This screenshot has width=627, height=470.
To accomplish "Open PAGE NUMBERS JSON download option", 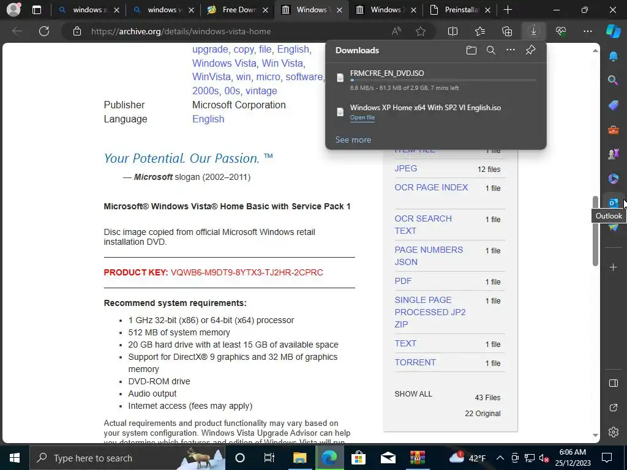I will pyautogui.click(x=429, y=256).
